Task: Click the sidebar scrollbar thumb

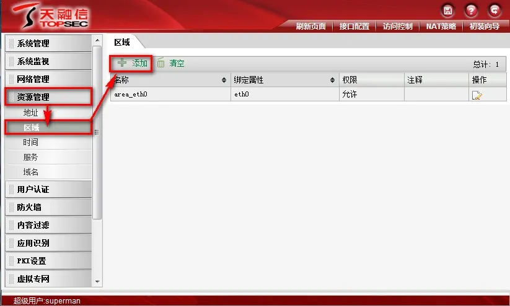Action: tap(97, 132)
